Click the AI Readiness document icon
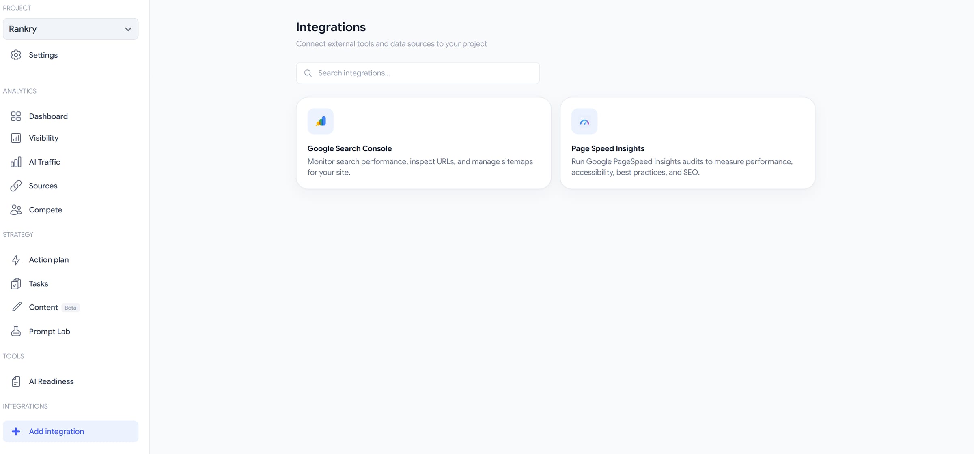The height and width of the screenshot is (454, 974). 16,381
